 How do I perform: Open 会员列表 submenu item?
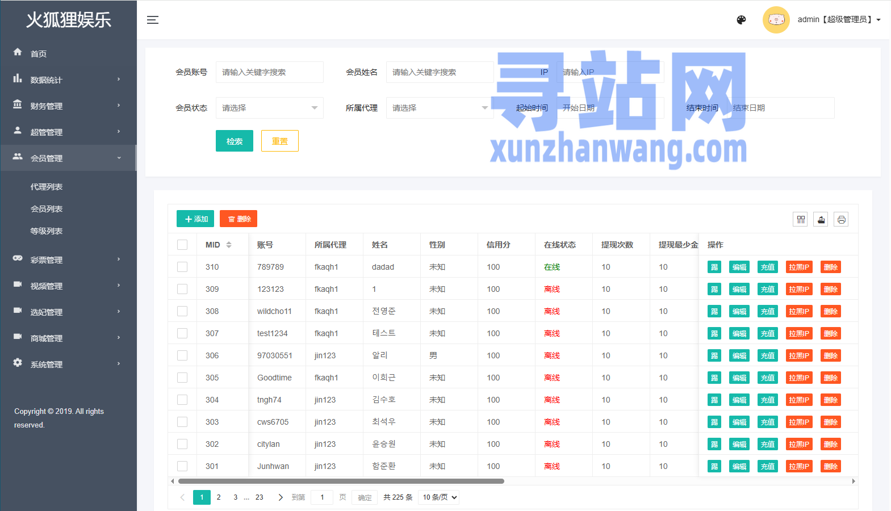pyautogui.click(x=47, y=209)
